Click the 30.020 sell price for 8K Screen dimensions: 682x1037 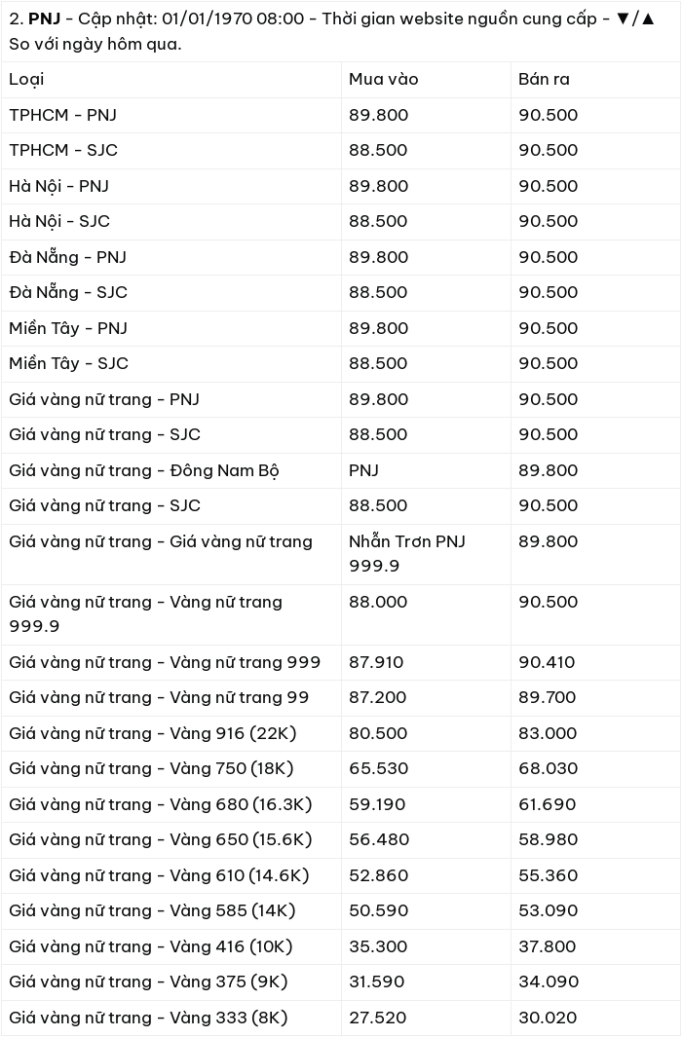click(548, 1018)
